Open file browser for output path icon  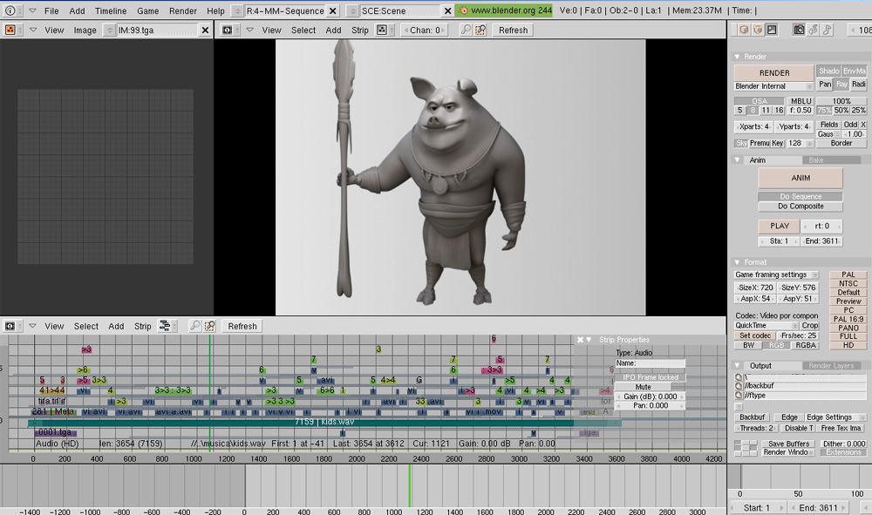(739, 377)
